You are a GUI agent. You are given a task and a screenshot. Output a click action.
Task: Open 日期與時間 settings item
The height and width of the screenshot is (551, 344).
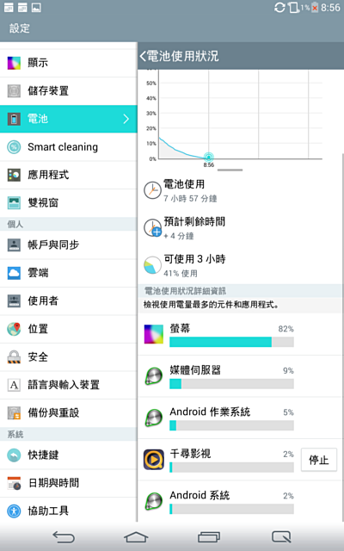tap(69, 483)
